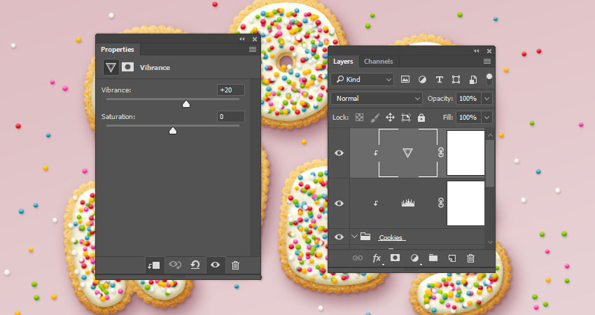Open the Normal blend mode dropdown
The image size is (595, 315).
tap(377, 99)
